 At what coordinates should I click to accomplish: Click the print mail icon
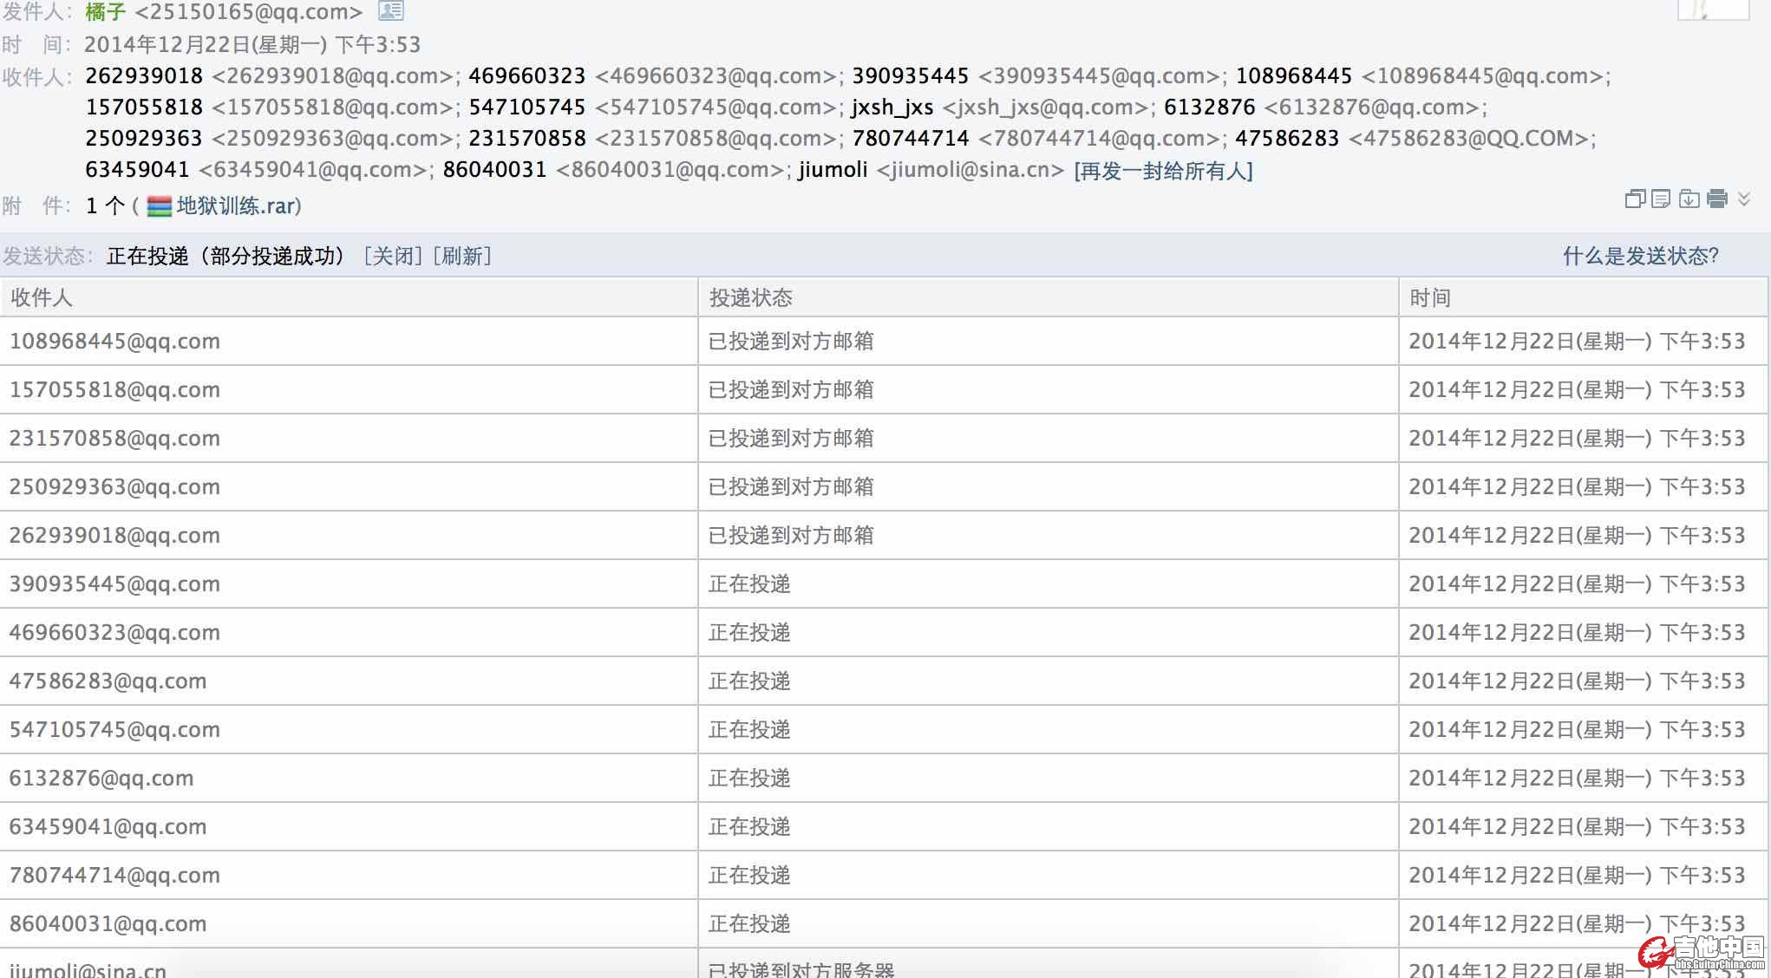[1717, 199]
